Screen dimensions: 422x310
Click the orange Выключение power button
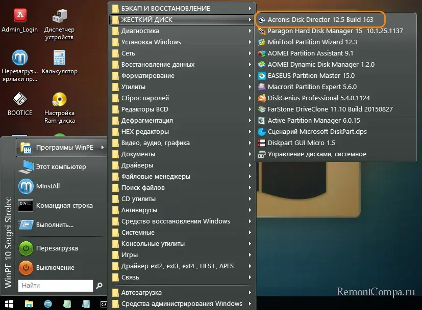(26, 268)
